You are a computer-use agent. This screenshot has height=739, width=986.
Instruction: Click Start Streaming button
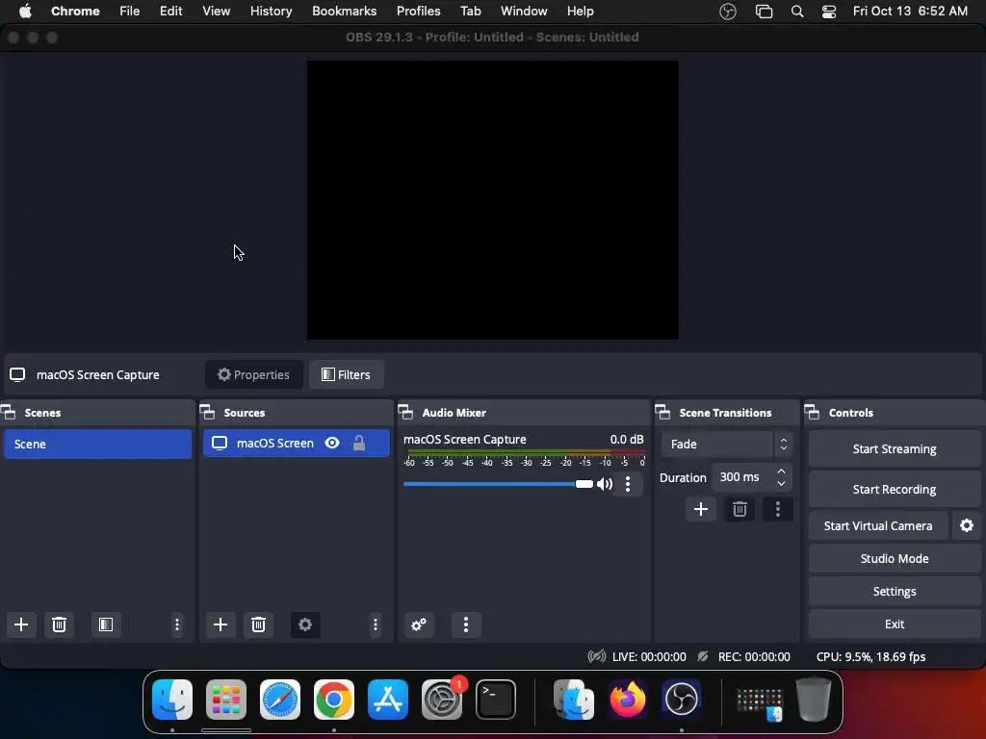(x=895, y=448)
